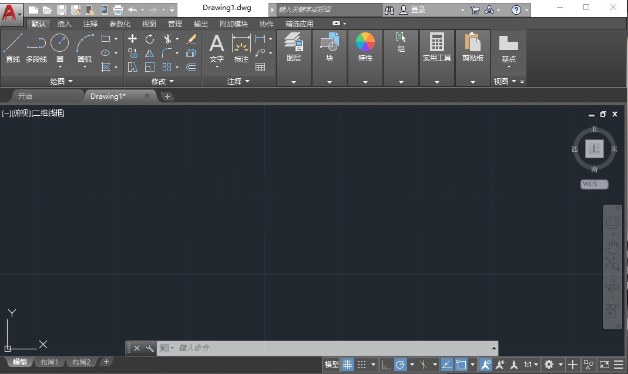Click the Move tool in the Modify panel

click(133, 39)
